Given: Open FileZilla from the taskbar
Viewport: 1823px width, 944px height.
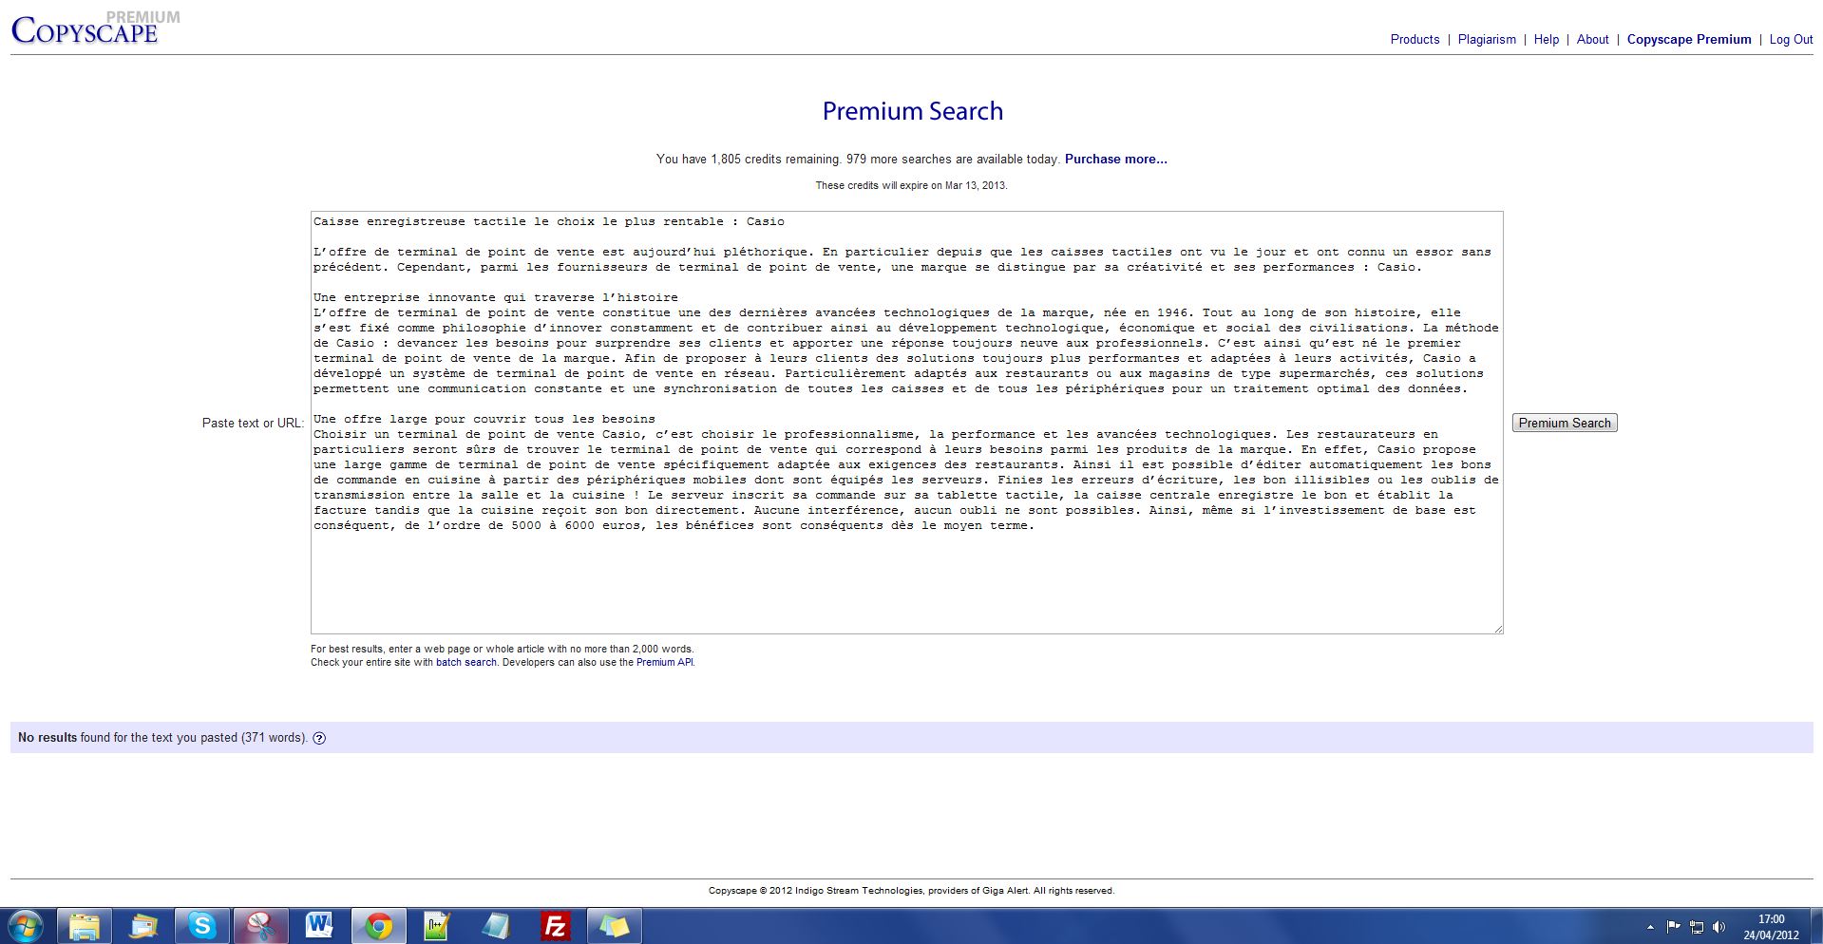Looking at the screenshot, I should pyautogui.click(x=555, y=925).
